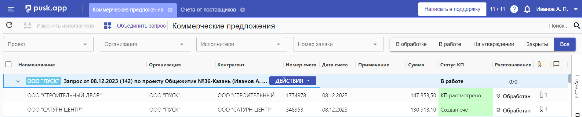The height and width of the screenshot is (117, 582).
Task: Switch to Счета от поставщиков tab
Action: coord(208,10)
